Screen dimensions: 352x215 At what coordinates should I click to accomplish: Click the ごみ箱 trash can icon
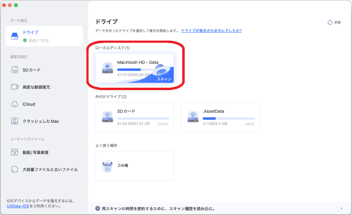click(108, 166)
